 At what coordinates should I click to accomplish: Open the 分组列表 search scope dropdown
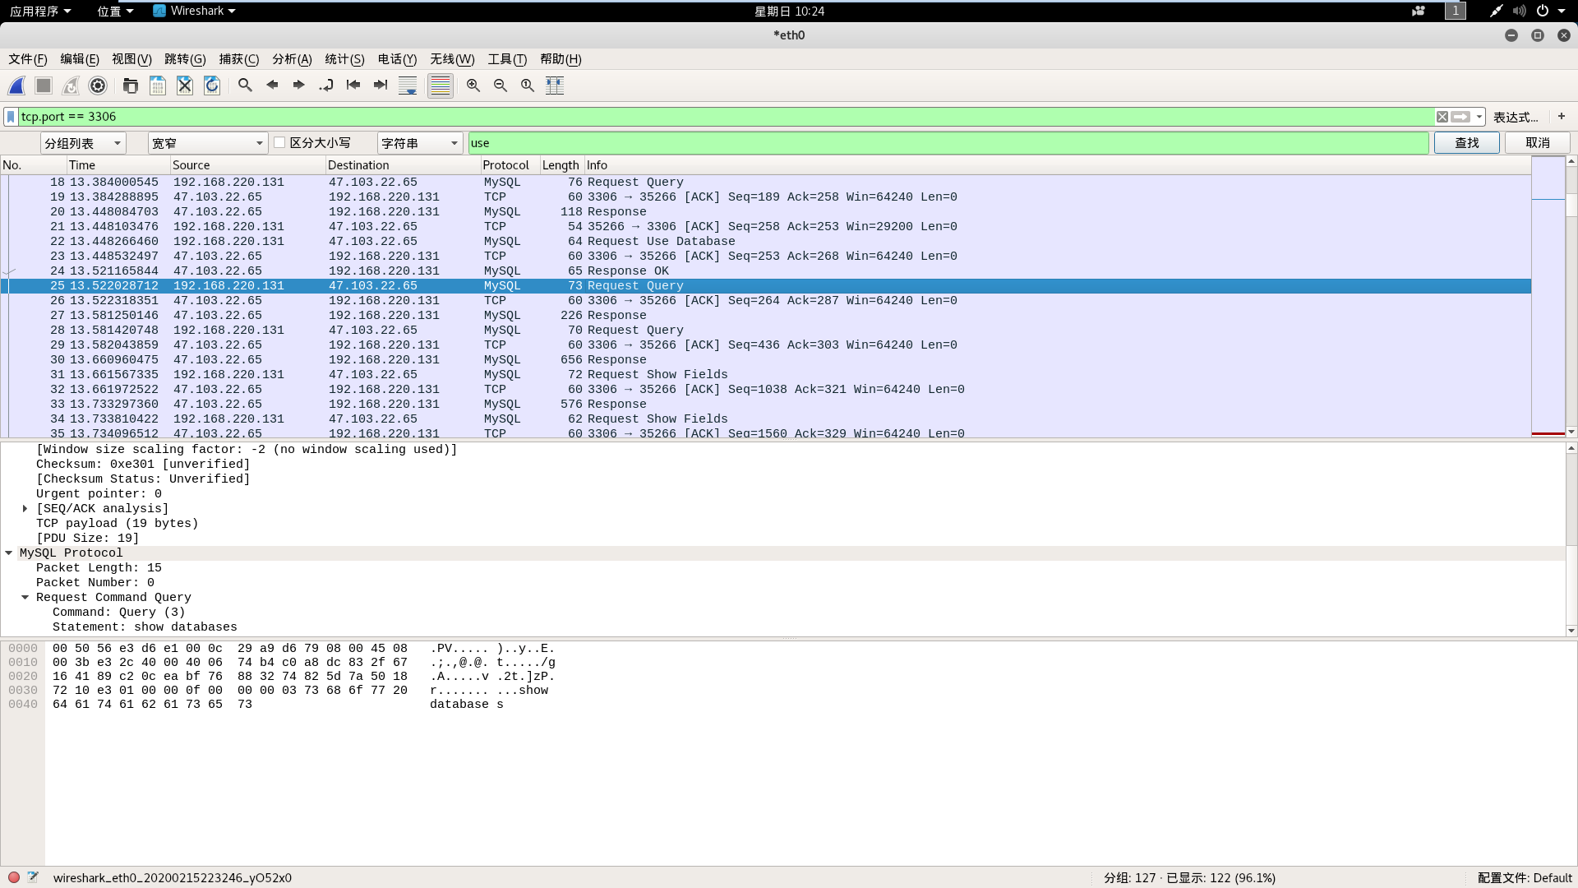pos(83,143)
